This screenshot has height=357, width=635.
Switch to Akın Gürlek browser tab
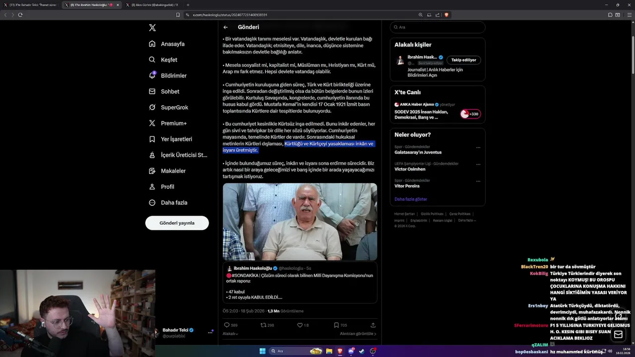(154, 5)
